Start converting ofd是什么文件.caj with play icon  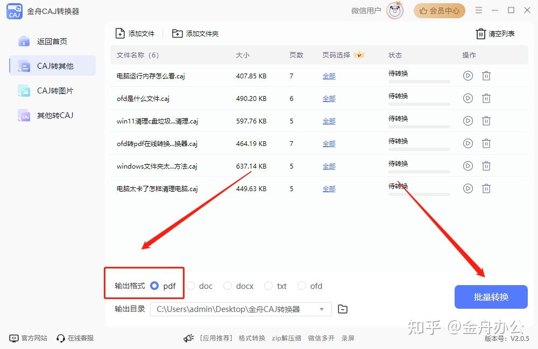468,98
